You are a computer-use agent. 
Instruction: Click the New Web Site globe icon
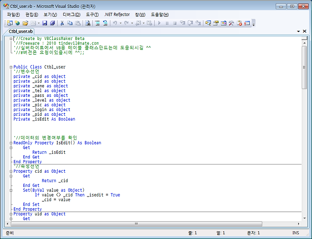pos(17,23)
